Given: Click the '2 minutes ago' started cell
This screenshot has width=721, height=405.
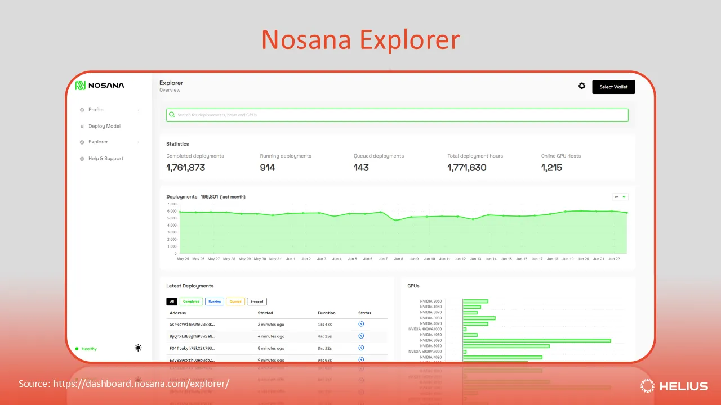Looking at the screenshot, I should (x=271, y=325).
